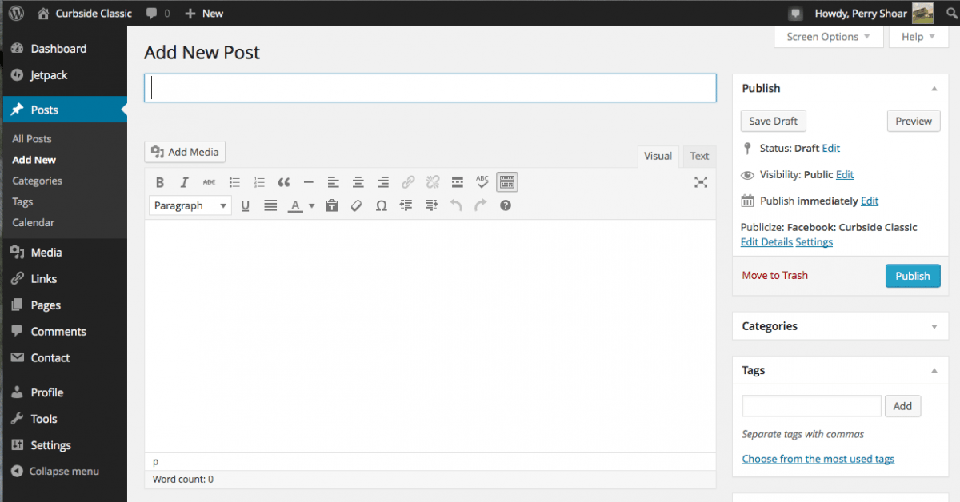This screenshot has height=502, width=960.
Task: Edit the Visibility setting
Action: 845,174
